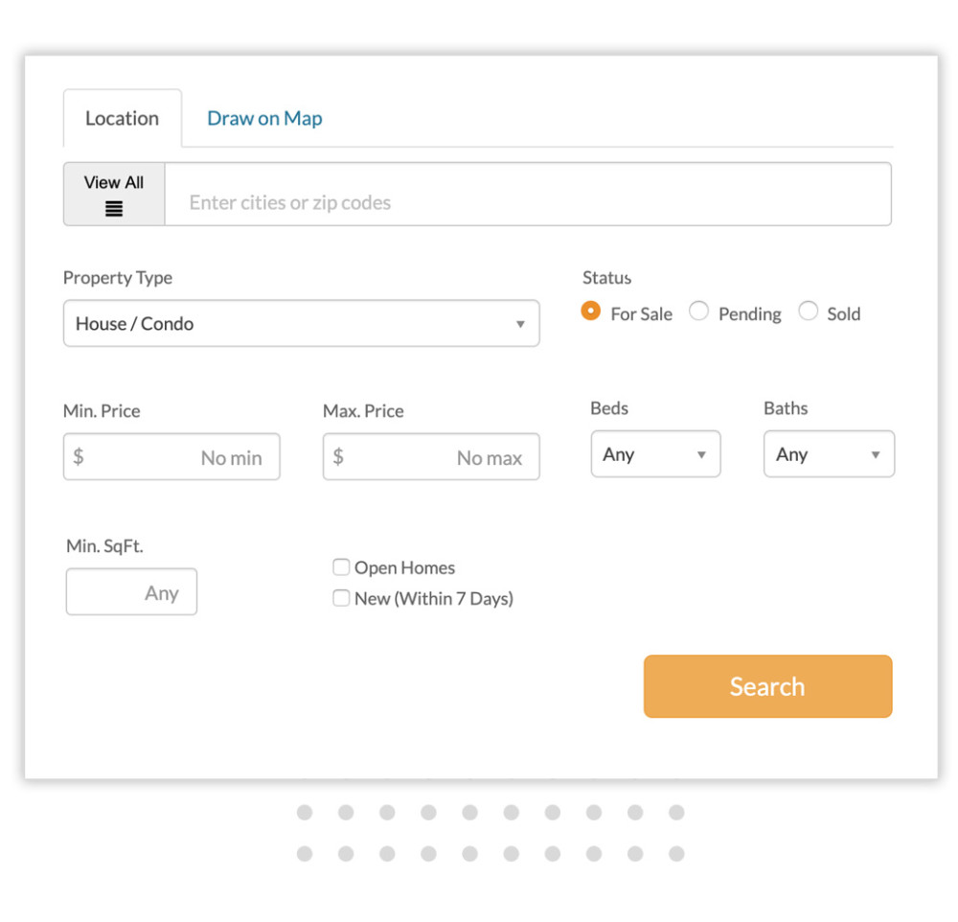Viewport: 958px width, 922px height.
Task: Select the Sold status
Action: [809, 311]
